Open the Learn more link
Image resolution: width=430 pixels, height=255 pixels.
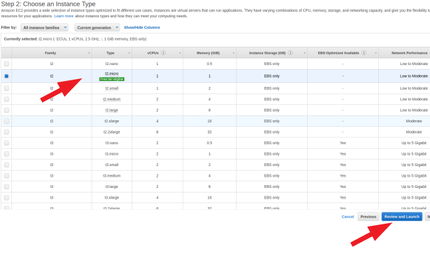point(64,16)
